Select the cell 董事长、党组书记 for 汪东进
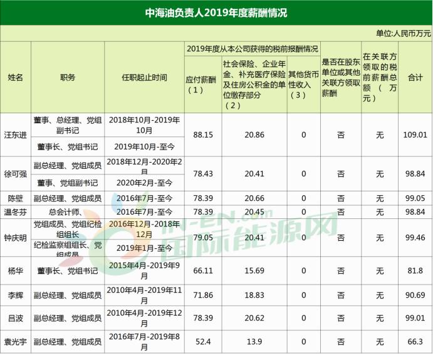 pos(68,147)
